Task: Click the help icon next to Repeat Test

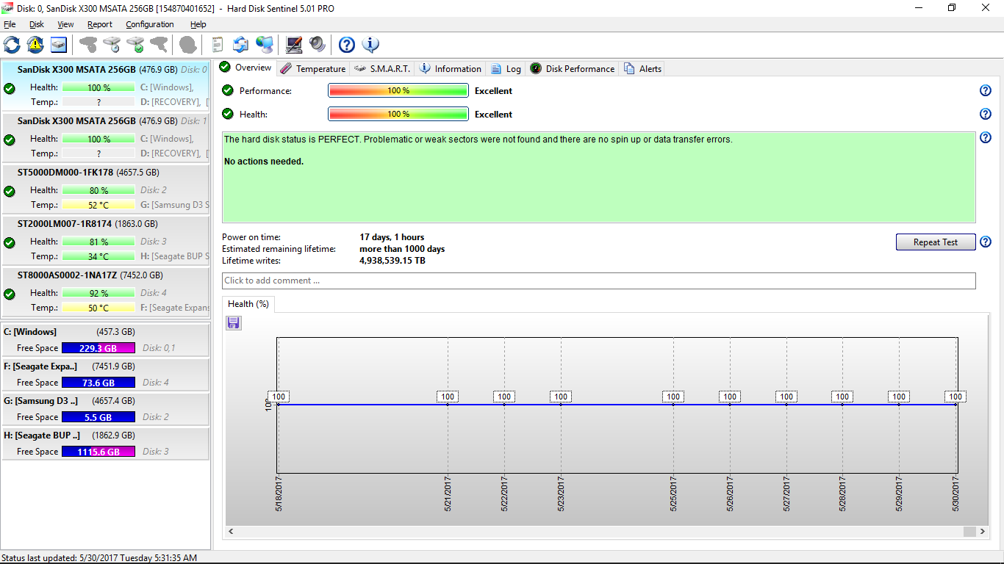Action: tap(986, 242)
